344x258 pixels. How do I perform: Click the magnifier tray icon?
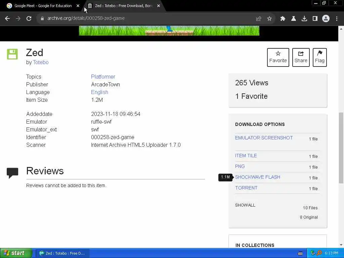(319, 253)
